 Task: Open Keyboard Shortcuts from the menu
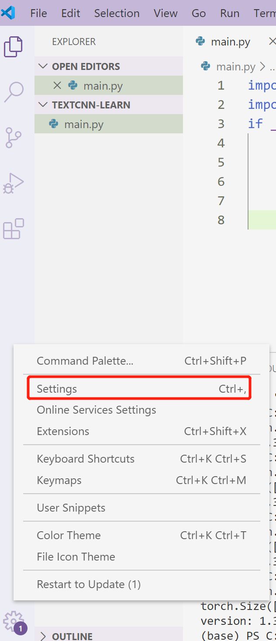[85, 458]
